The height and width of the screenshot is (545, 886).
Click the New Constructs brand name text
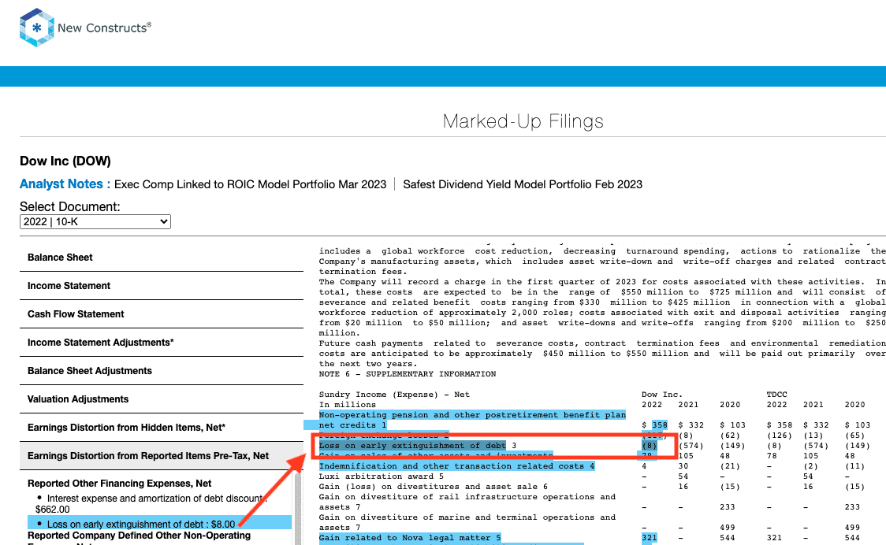[105, 28]
